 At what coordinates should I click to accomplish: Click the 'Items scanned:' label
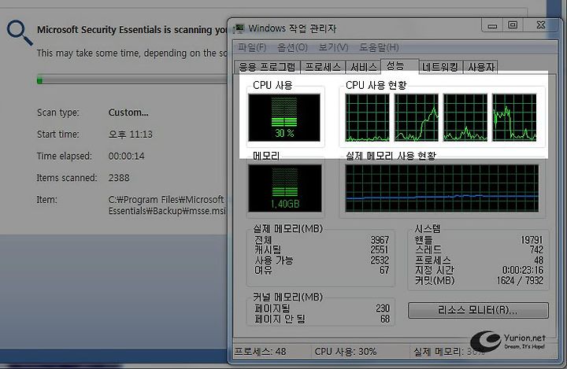click(67, 178)
